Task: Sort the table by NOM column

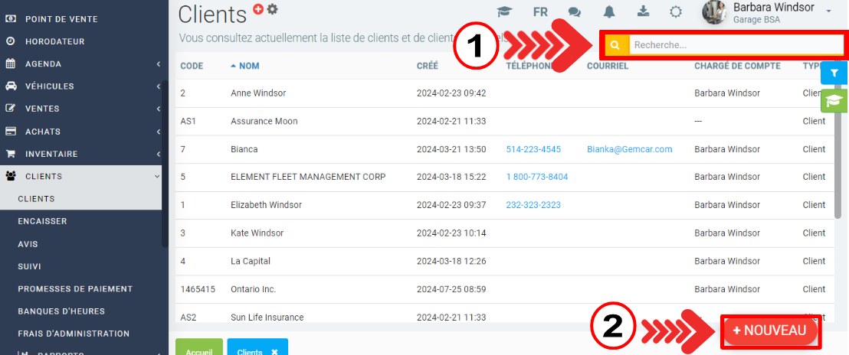Action: 248,66
